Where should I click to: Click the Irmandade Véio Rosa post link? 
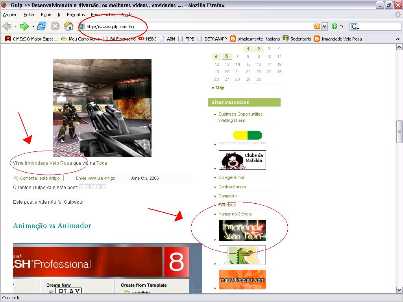click(48, 163)
